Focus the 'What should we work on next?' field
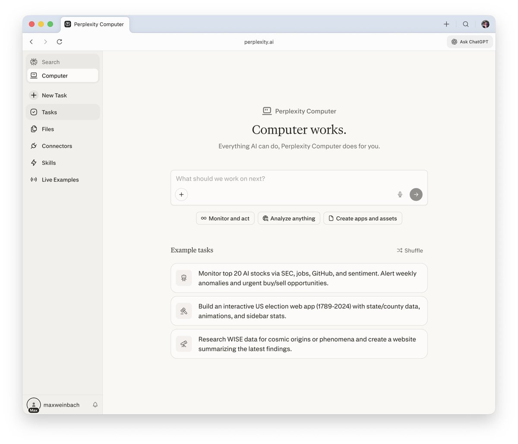518x444 pixels. pyautogui.click(x=299, y=178)
